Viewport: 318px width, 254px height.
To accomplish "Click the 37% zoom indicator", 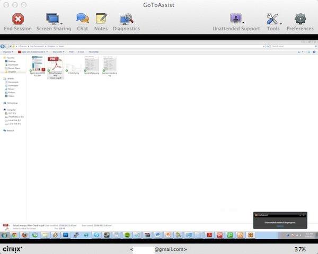I will pos(300,249).
